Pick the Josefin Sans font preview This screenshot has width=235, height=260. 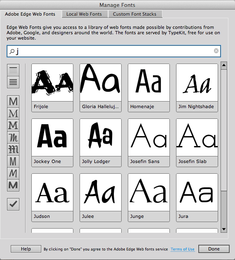click(149, 137)
